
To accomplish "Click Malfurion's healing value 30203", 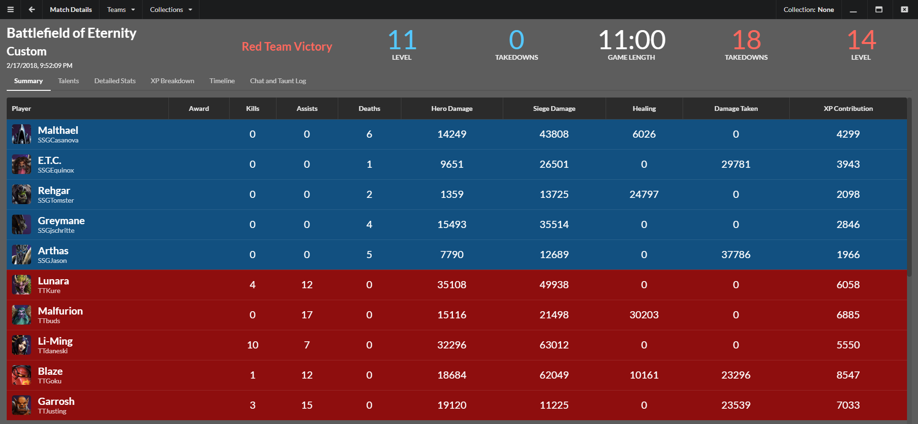I will pos(644,315).
